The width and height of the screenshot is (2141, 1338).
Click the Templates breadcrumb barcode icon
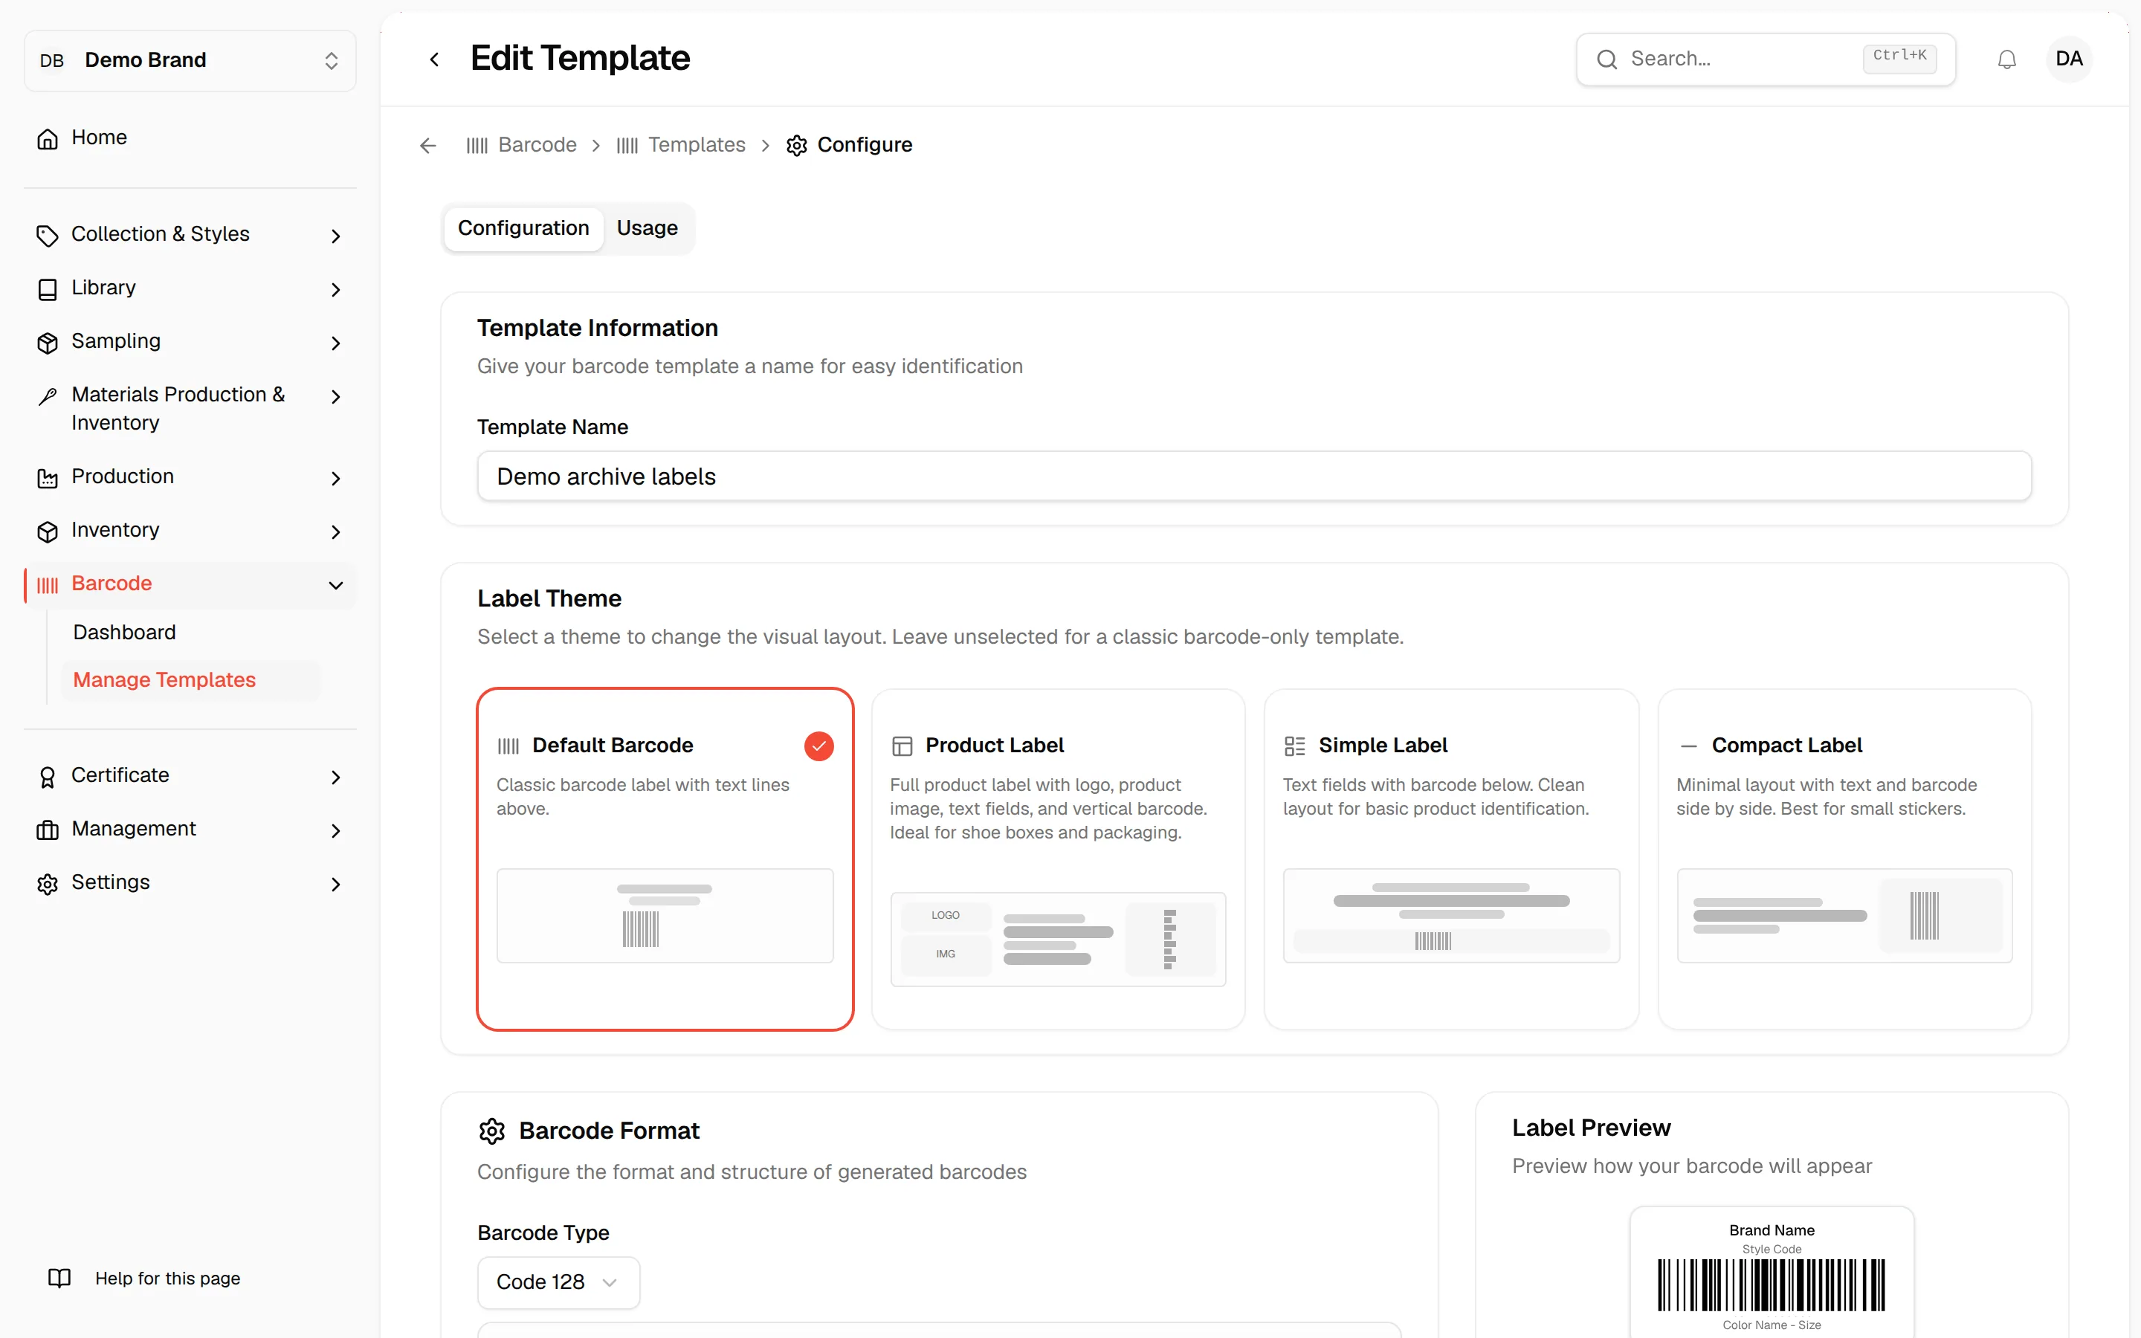pyautogui.click(x=627, y=145)
